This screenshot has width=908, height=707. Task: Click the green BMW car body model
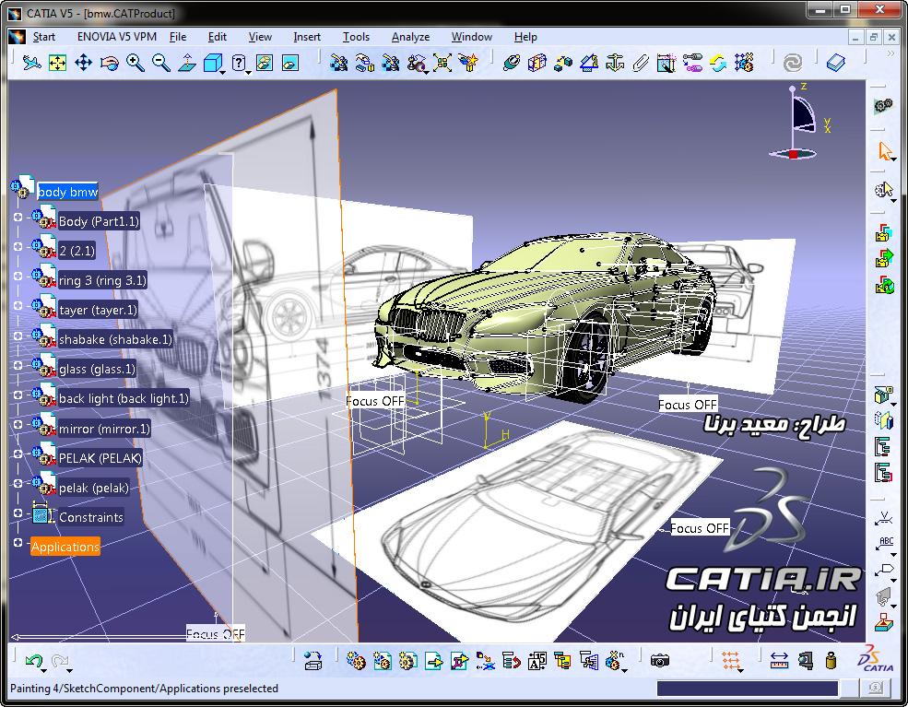[x=544, y=318]
